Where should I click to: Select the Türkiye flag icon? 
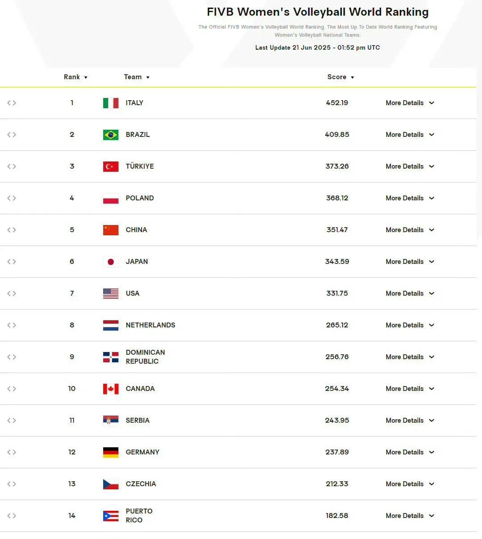[x=111, y=166]
